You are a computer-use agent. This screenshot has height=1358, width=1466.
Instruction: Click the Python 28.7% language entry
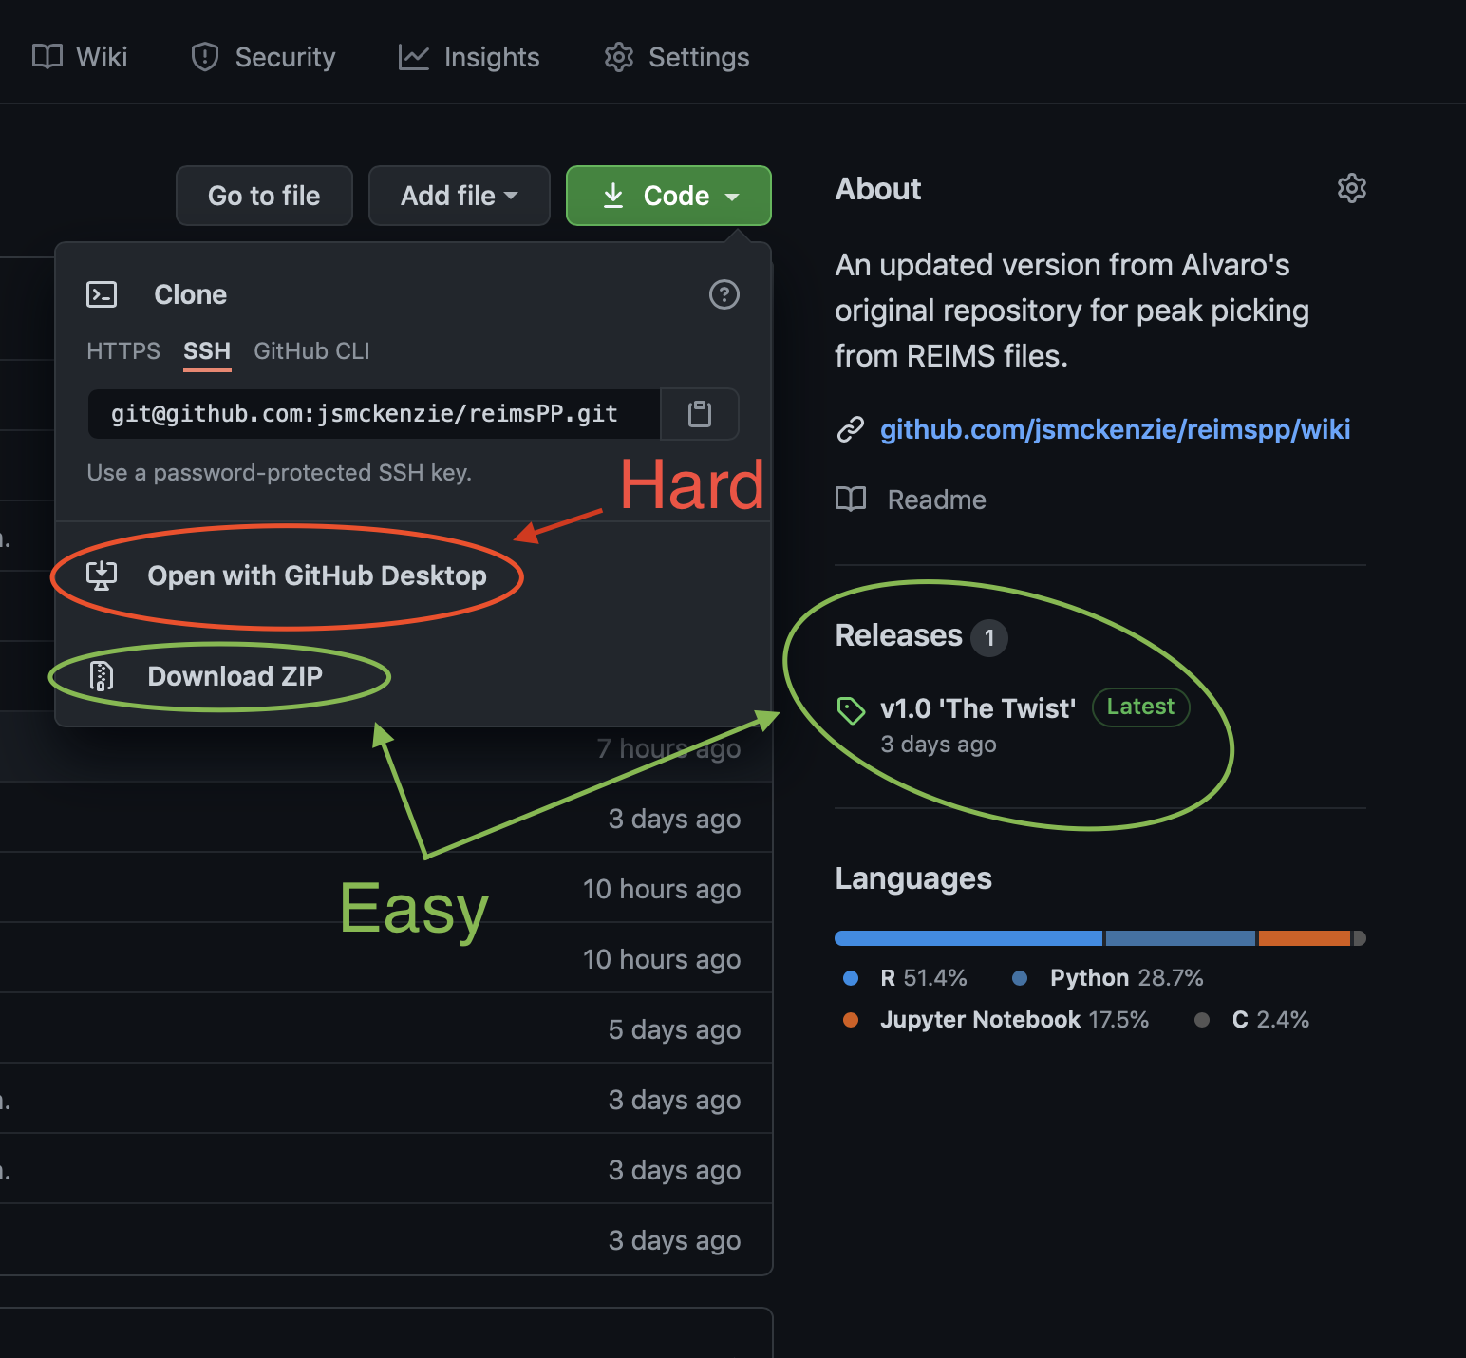[1108, 978]
